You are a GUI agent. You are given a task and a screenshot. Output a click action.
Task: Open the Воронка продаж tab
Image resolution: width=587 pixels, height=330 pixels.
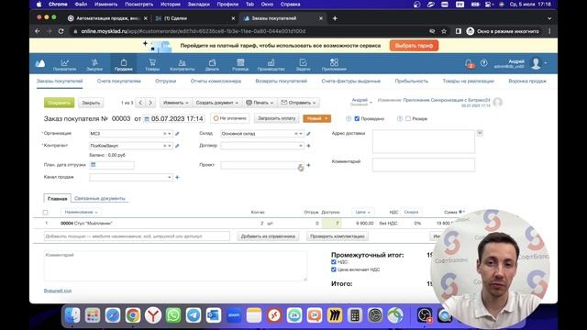pos(527,81)
